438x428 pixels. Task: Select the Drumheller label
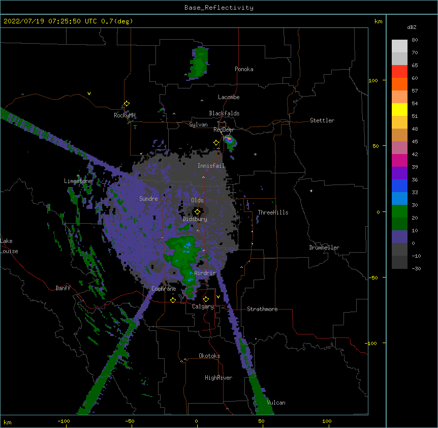pyautogui.click(x=324, y=248)
